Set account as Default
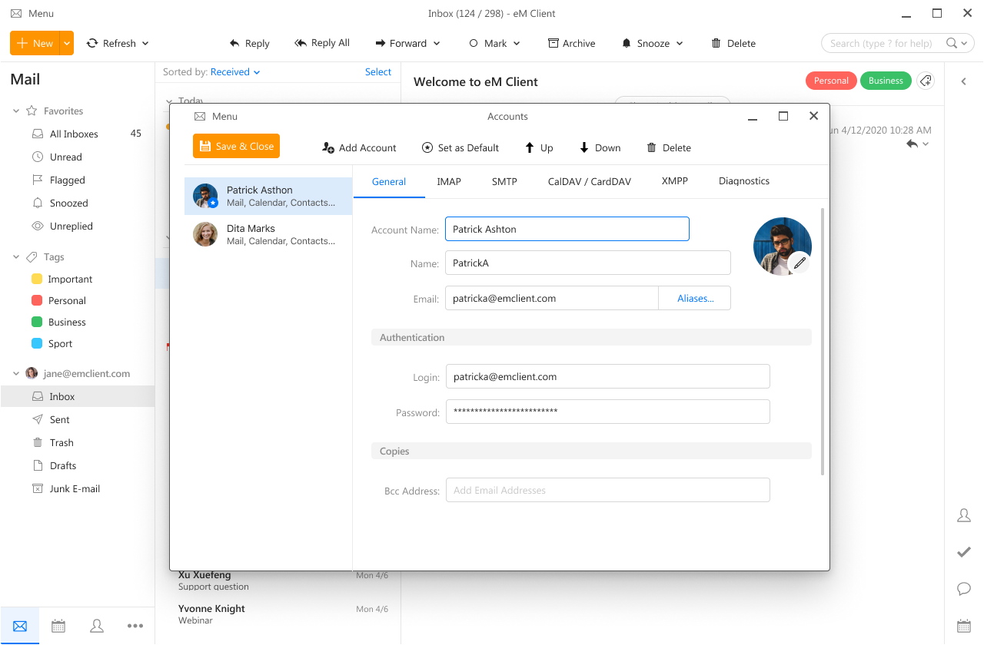The width and height of the screenshot is (984, 645). (x=460, y=147)
